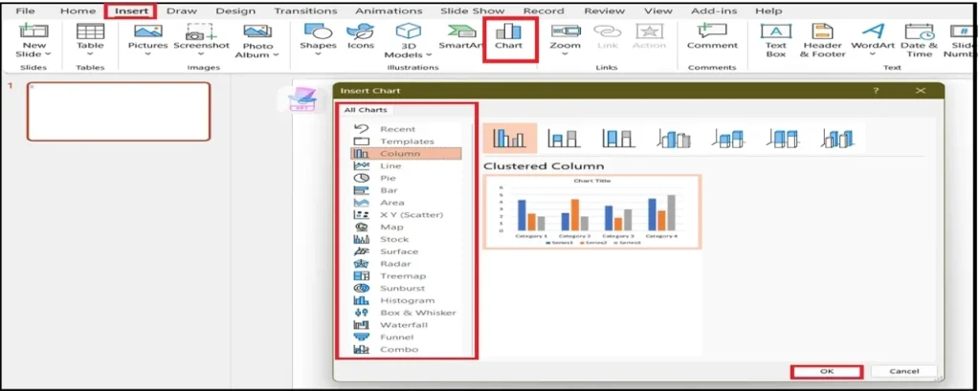Select the Stacked Column chart subtype
The height and width of the screenshot is (391, 980).
(563, 139)
